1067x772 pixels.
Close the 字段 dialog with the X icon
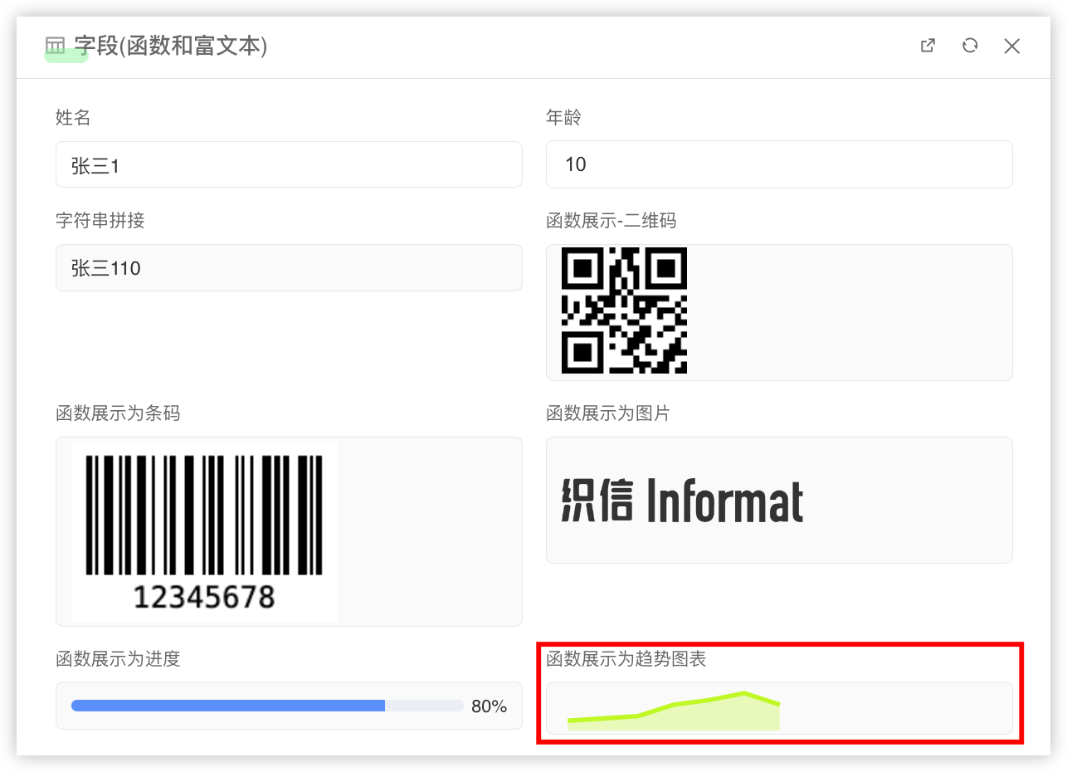click(x=1011, y=46)
